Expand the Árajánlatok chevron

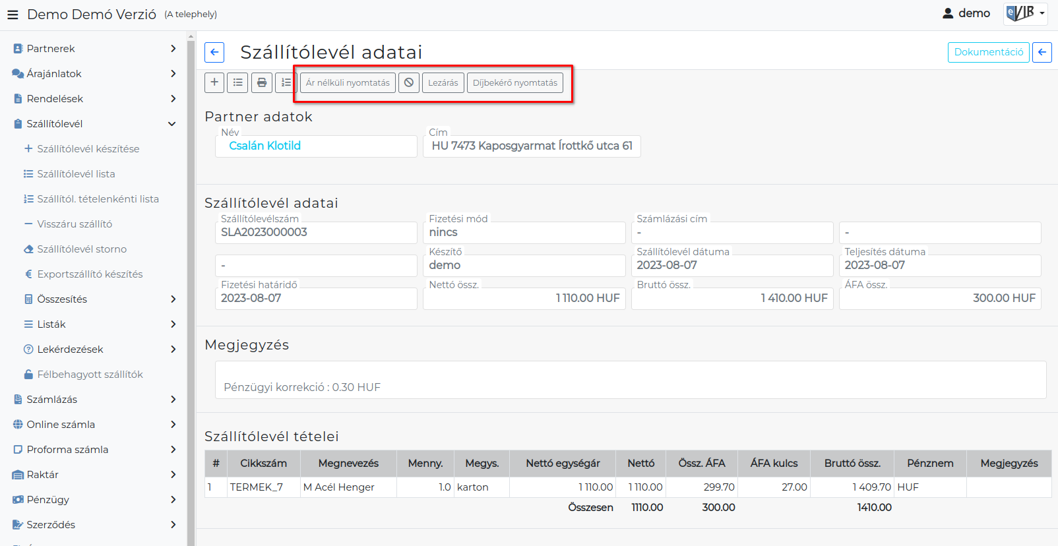(173, 73)
